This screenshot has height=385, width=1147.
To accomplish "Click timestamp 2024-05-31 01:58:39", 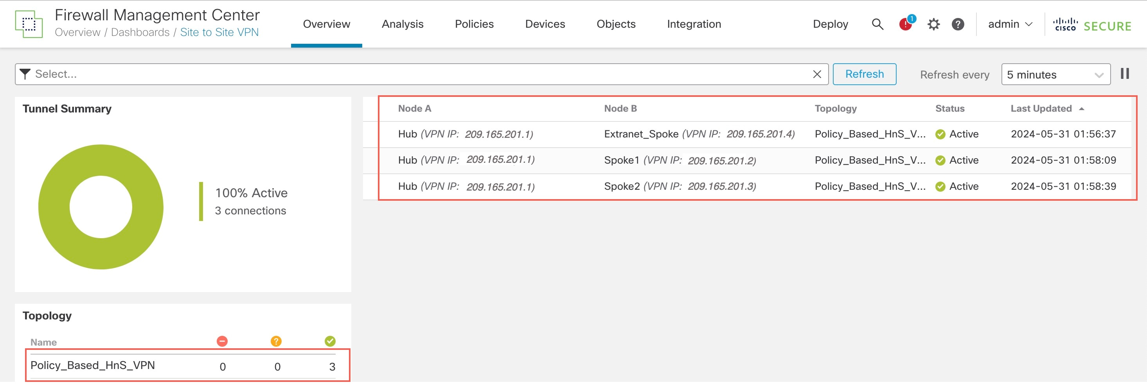I will tap(1063, 187).
